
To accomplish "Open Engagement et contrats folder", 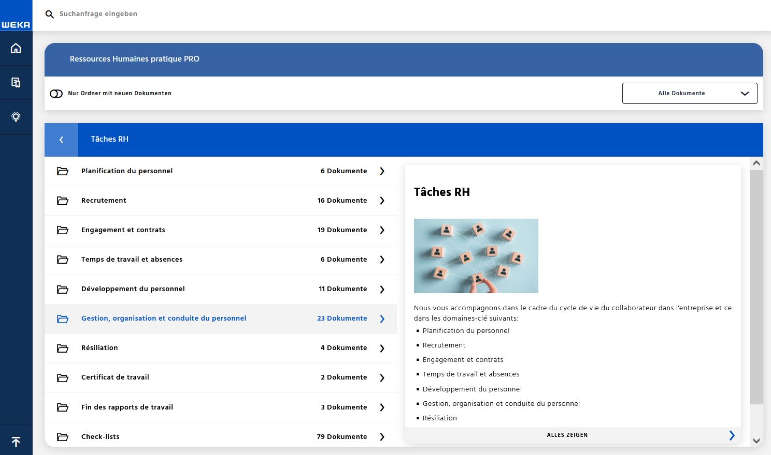I will pyautogui.click(x=123, y=230).
